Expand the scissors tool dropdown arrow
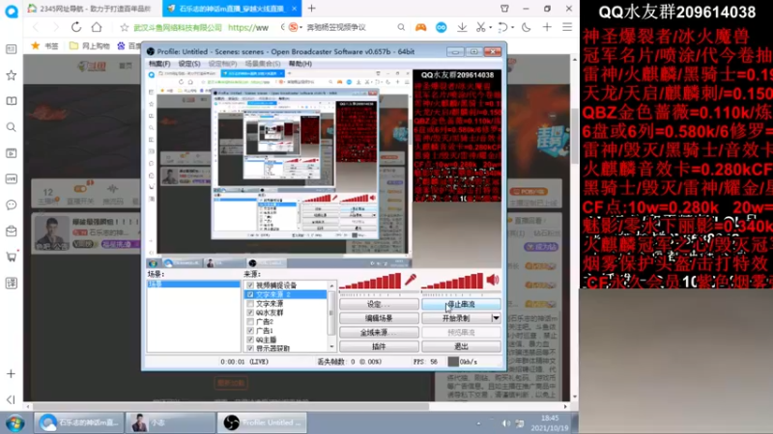Screen dimensions: 773x434 click(491, 28)
